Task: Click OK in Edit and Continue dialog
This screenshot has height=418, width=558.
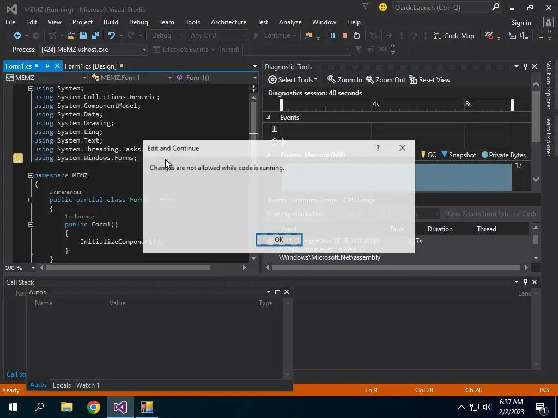Action: point(279,239)
